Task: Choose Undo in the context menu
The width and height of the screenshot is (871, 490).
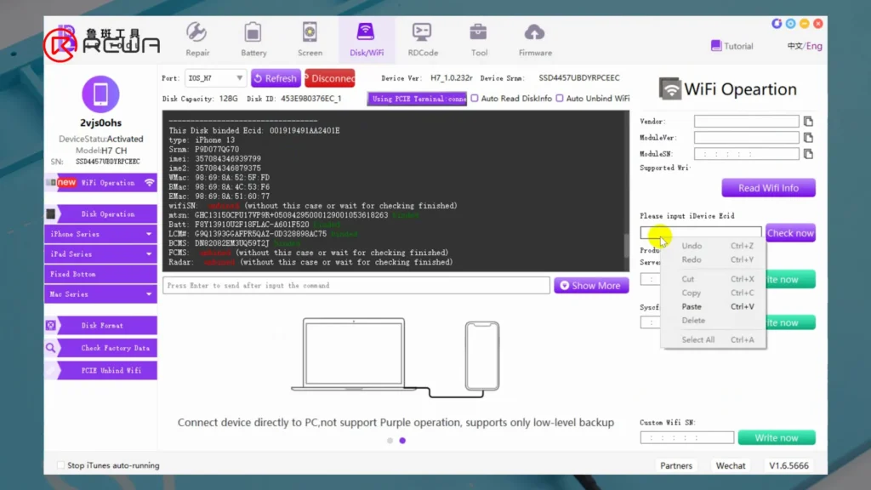Action: tap(714, 246)
